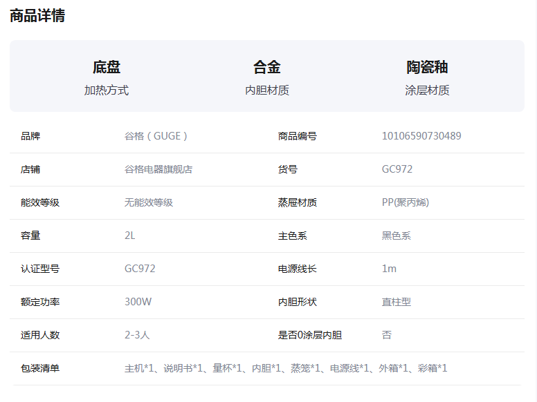Image resolution: width=537 pixels, height=402 pixels.
Task: Select the 300W power value
Action: tap(138, 302)
